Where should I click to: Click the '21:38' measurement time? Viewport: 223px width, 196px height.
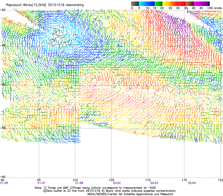coord(79,183)
